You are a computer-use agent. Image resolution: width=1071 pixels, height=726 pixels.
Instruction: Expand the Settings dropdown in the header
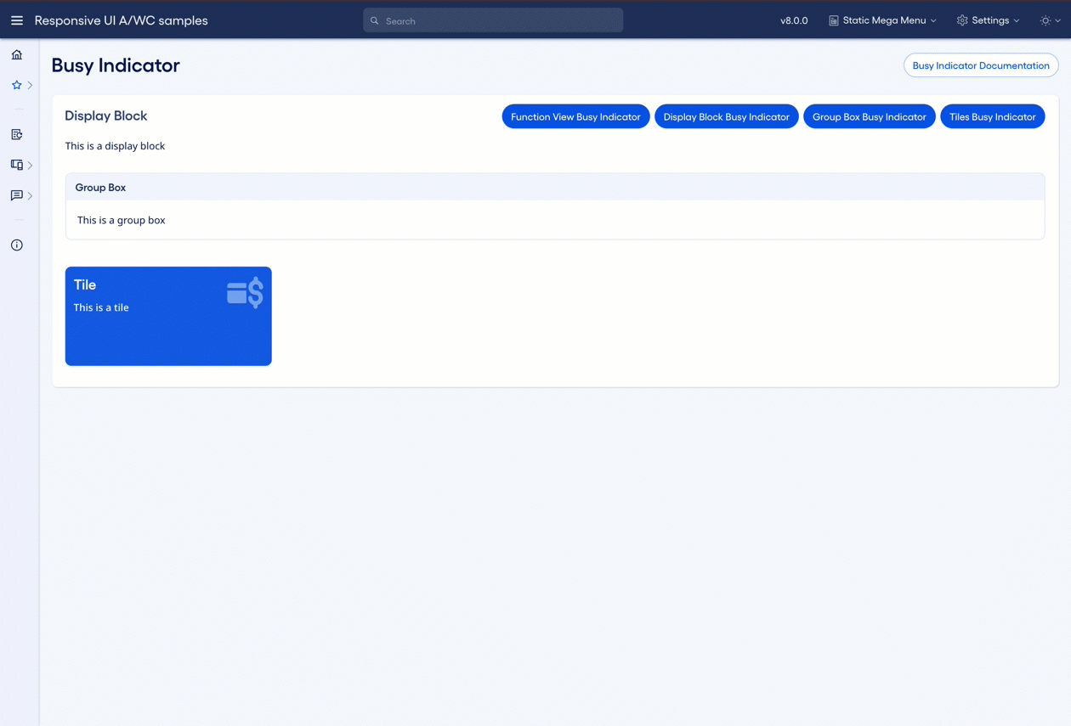[1017, 20]
